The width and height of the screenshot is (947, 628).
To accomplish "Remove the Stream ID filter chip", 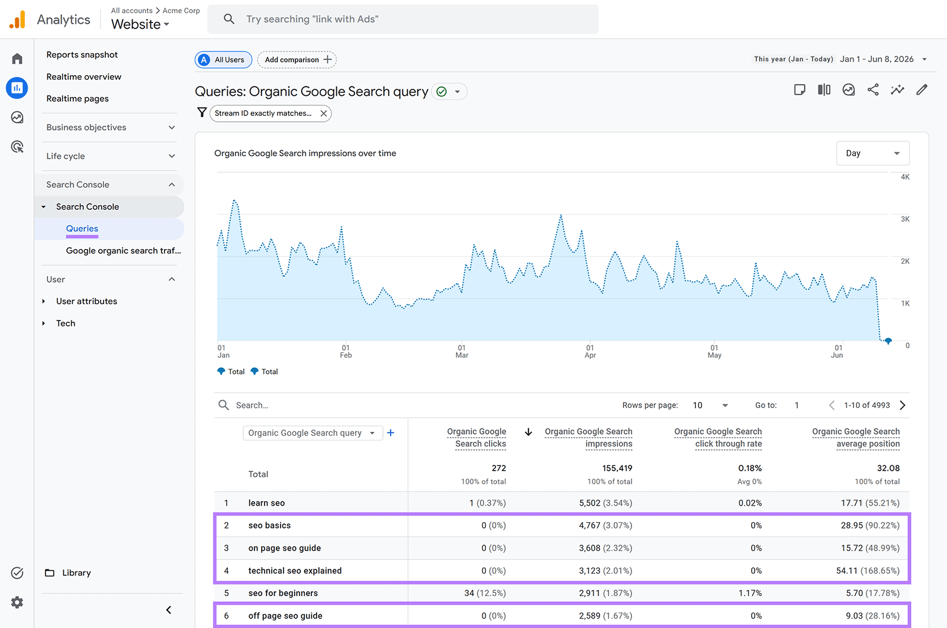I will [324, 114].
